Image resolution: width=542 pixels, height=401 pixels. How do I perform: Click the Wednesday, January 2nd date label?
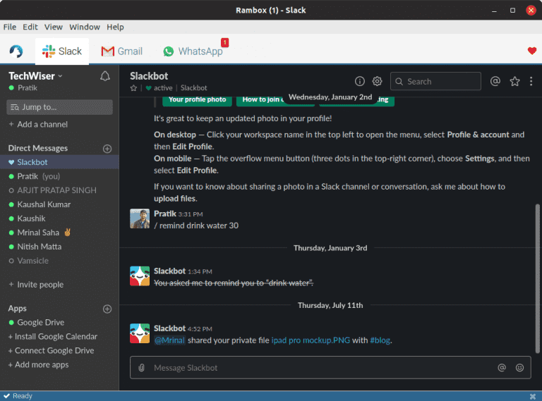click(330, 97)
